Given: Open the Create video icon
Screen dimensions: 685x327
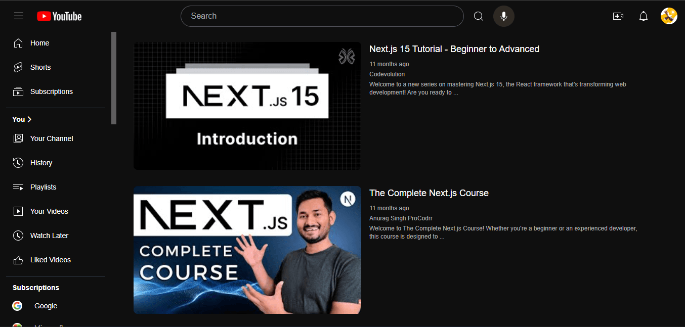Looking at the screenshot, I should coord(618,16).
